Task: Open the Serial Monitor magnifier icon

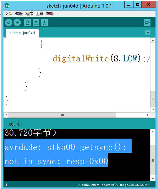Action: pyautogui.click(x=147, y=23)
